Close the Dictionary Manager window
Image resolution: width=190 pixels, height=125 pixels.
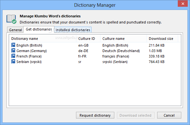(x=183, y=4)
